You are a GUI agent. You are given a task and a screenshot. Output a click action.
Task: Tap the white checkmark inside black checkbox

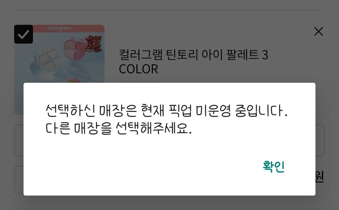pos(24,34)
